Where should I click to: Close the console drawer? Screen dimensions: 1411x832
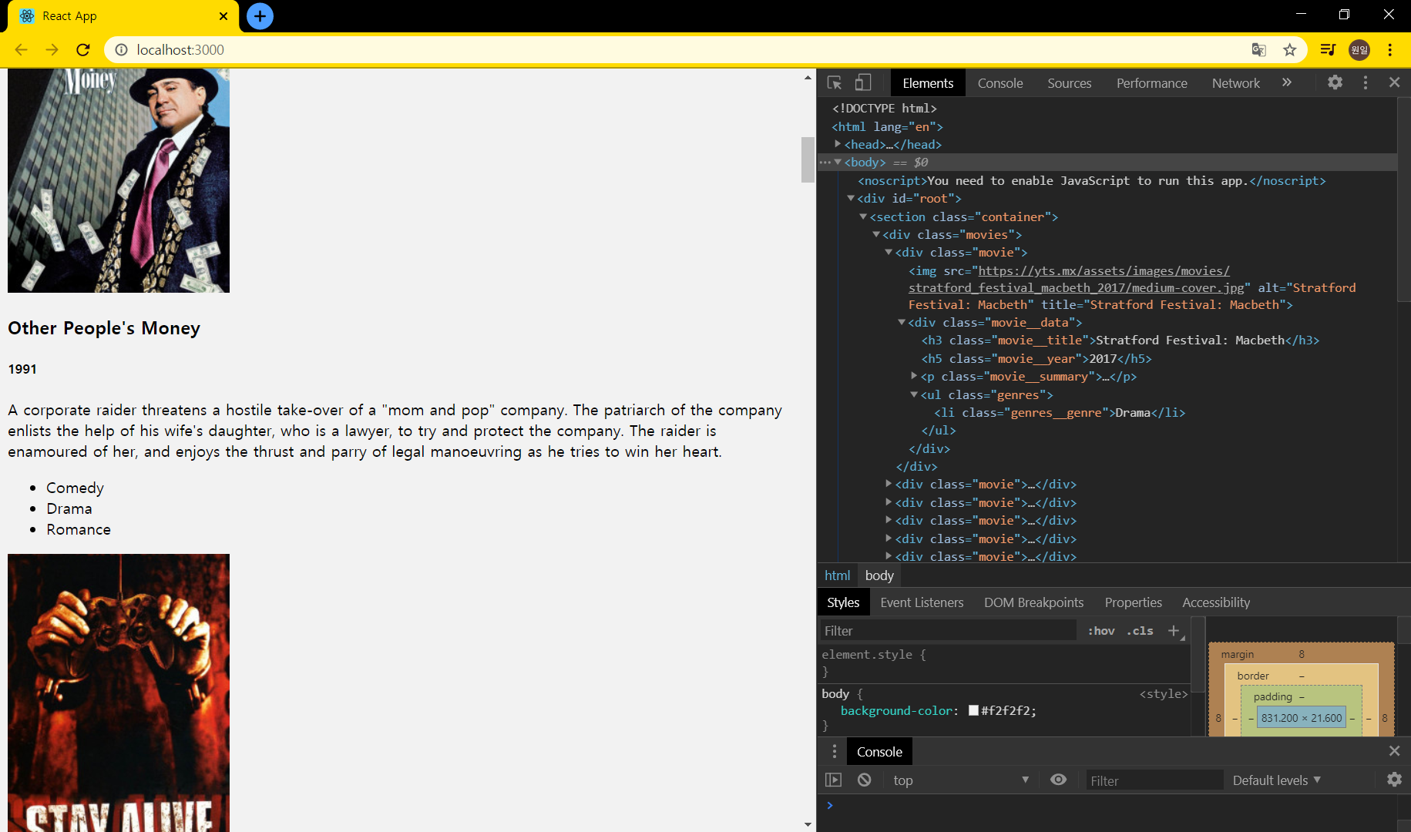click(x=1394, y=751)
